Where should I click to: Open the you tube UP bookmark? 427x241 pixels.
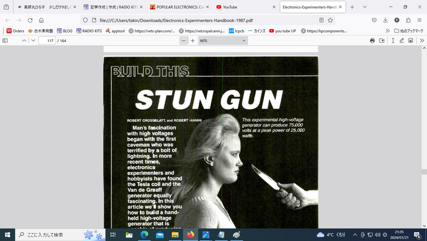[282, 31]
